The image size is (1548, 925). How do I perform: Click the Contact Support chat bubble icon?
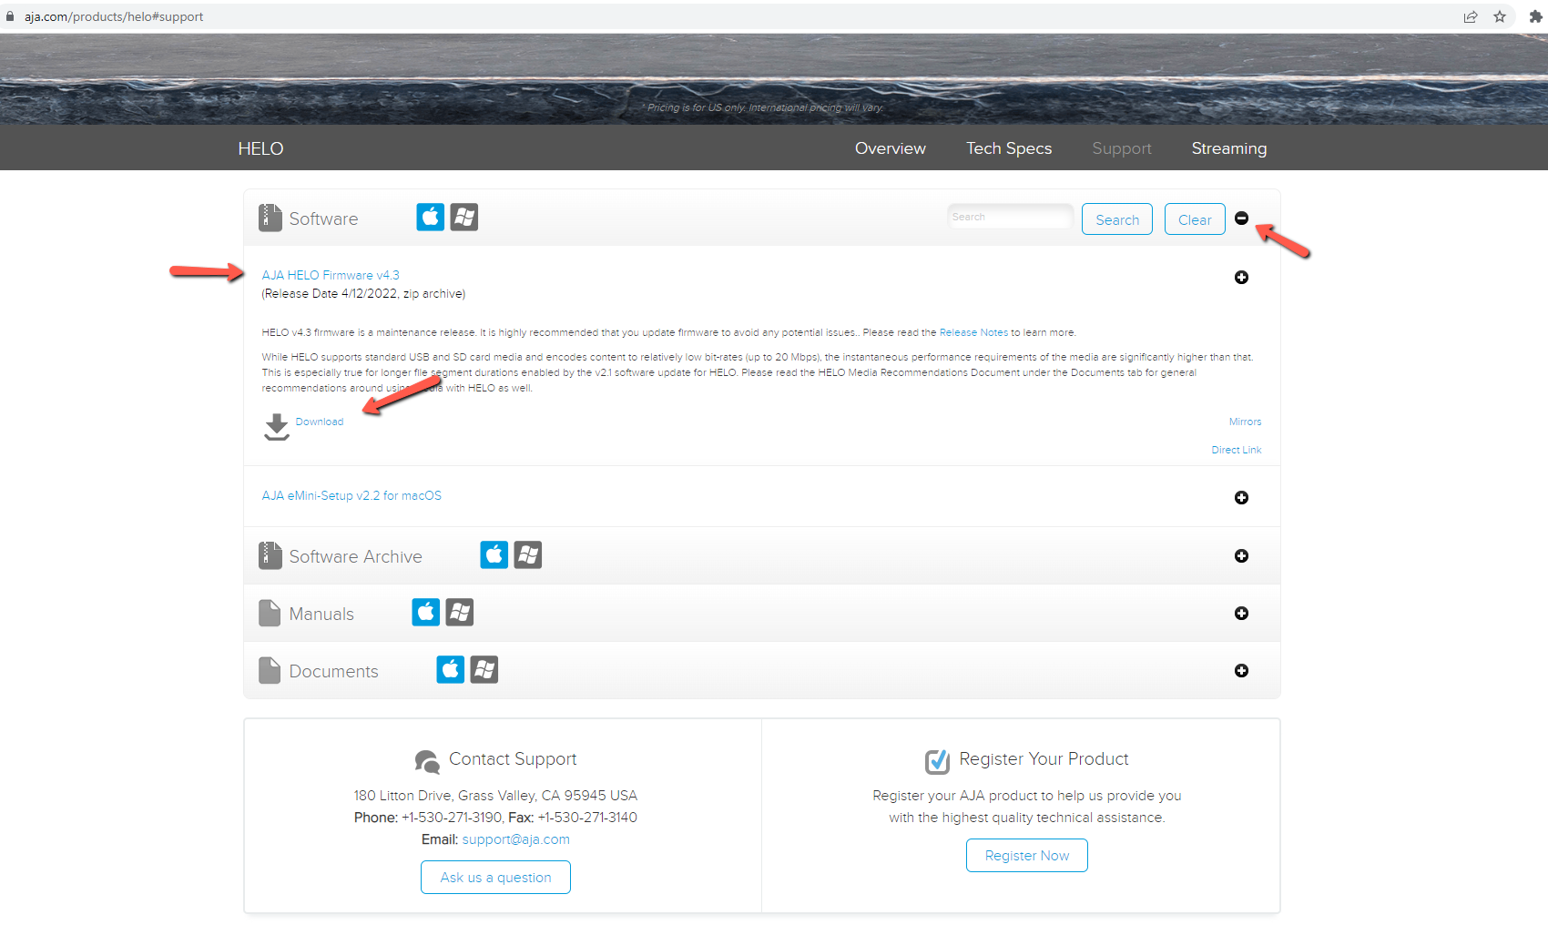click(427, 761)
